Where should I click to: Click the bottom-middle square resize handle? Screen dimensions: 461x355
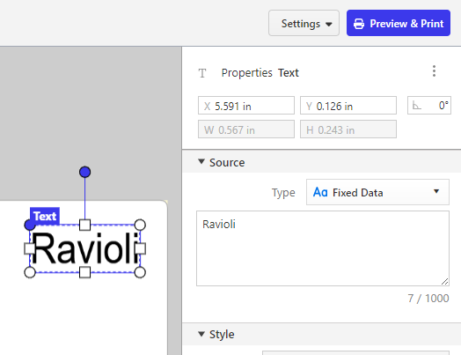tap(85, 272)
